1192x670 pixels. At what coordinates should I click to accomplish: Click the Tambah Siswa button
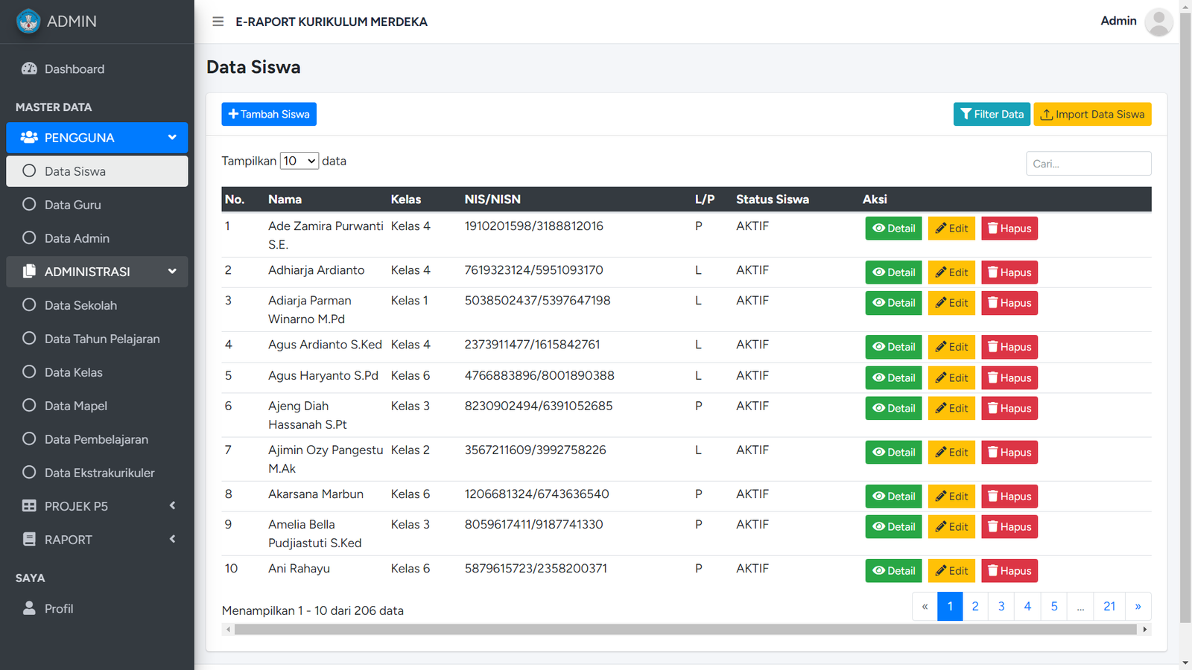(x=269, y=115)
